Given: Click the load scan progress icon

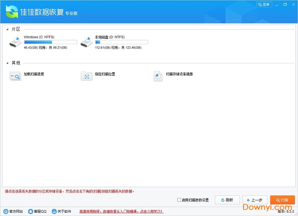Looking at the screenshot, I should 15,76.
